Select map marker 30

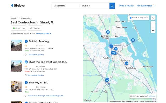[133, 40]
